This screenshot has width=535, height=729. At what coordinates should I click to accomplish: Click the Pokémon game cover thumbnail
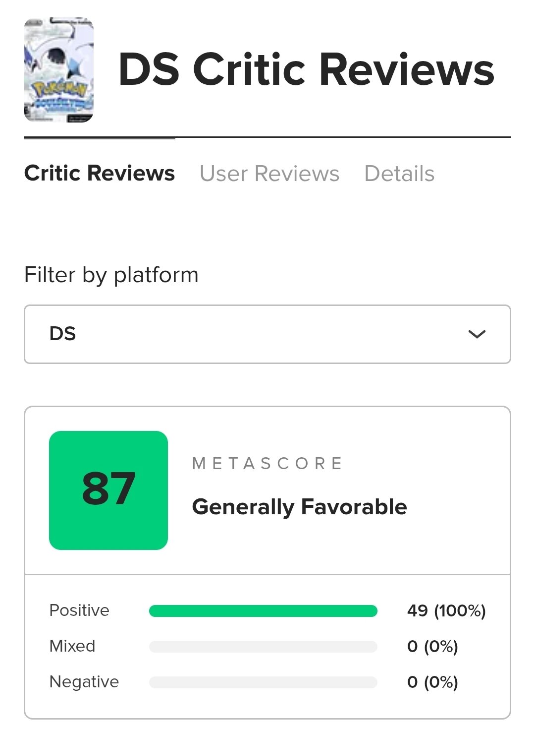tap(58, 70)
